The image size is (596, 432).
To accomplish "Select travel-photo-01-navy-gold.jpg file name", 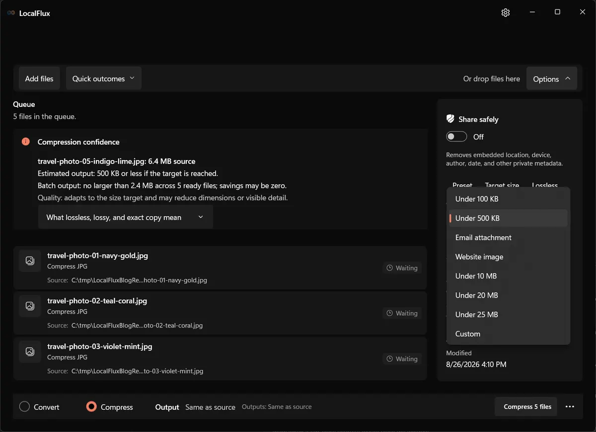I will click(97, 256).
